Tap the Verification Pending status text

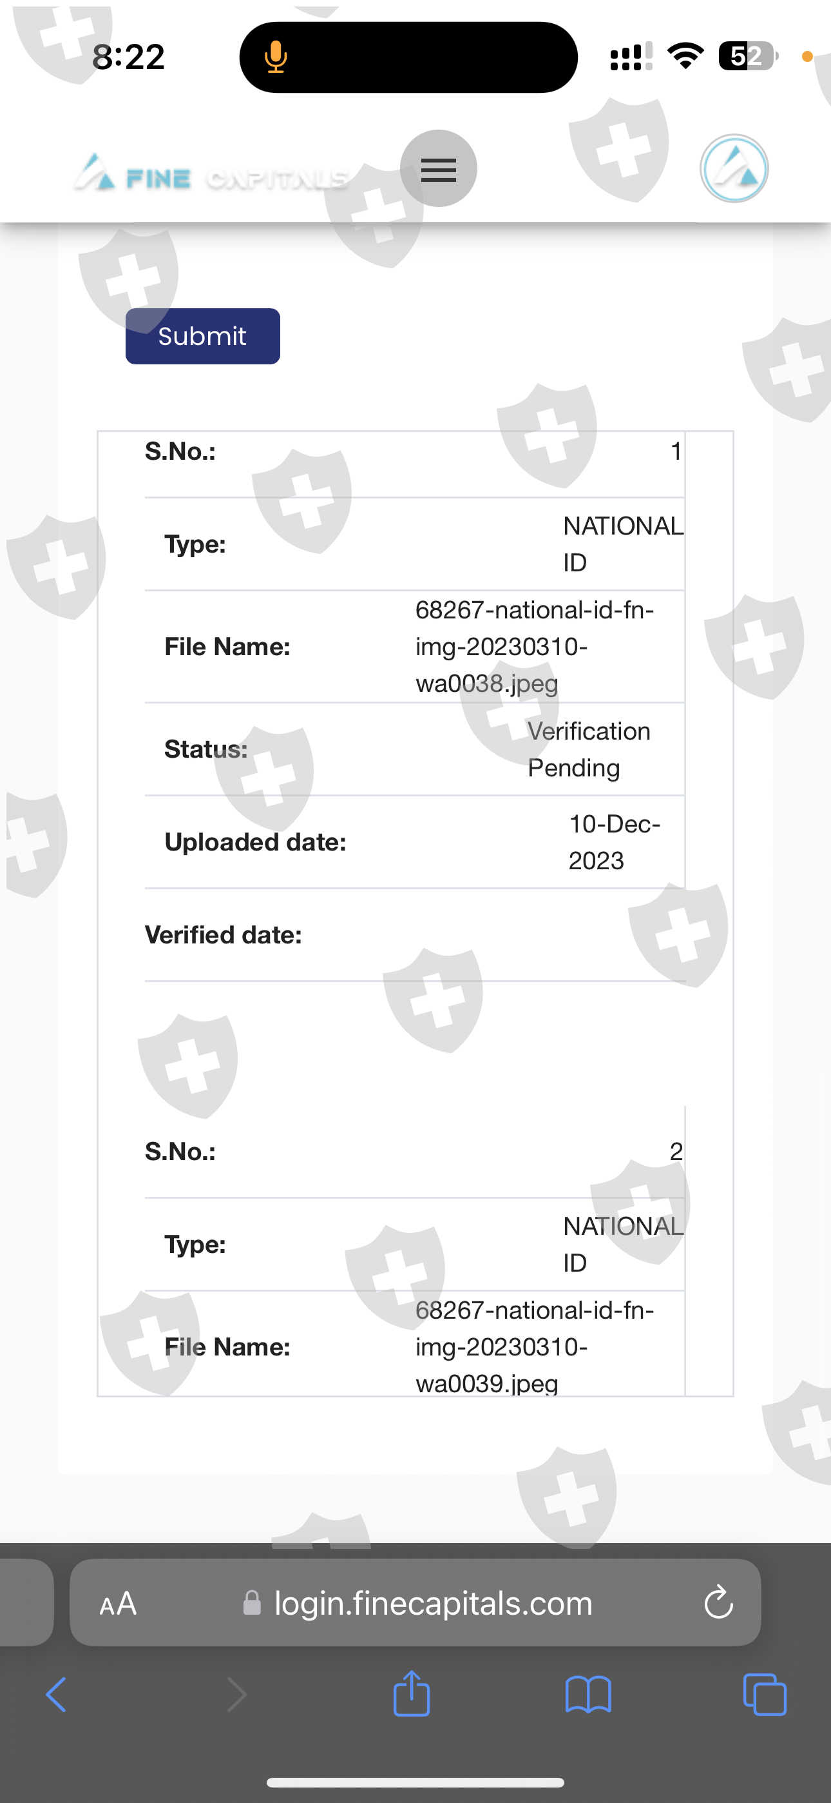pos(588,749)
